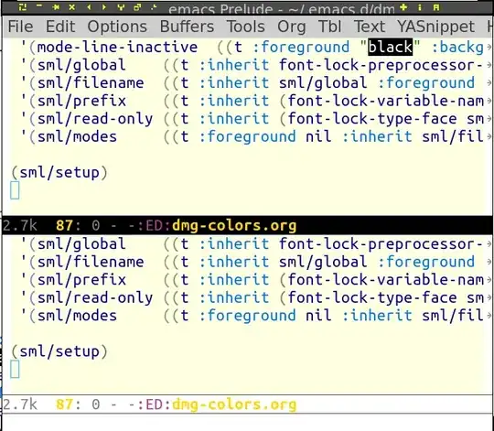This screenshot has width=494, height=431.
Task: Click ':inherit' on the upper sml/global line
Action: 234,65
